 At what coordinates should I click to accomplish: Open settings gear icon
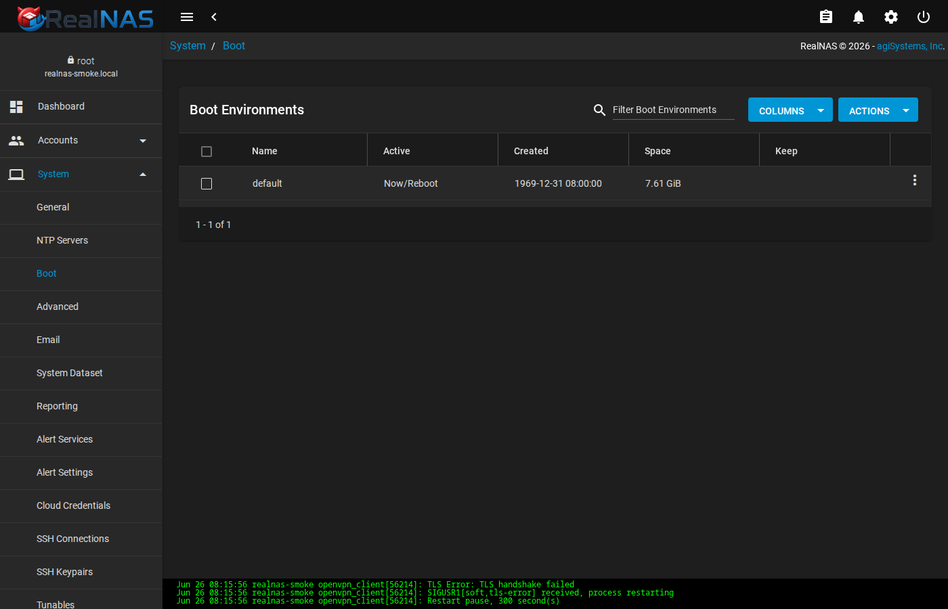[891, 17]
